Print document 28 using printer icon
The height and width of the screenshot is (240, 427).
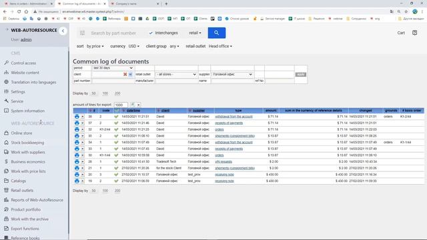pyautogui.click(x=77, y=161)
